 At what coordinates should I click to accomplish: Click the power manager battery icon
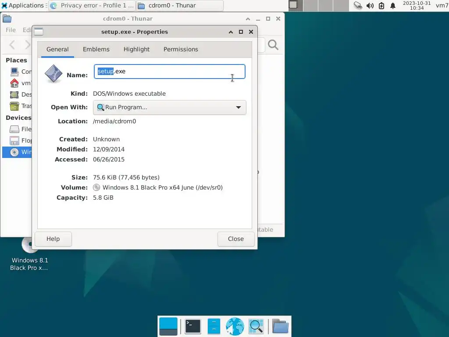tap(381, 6)
